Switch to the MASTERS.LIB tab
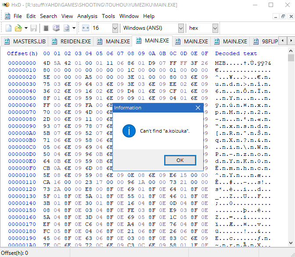Image resolution: width=295 pixels, height=257 pixels. 25,41
